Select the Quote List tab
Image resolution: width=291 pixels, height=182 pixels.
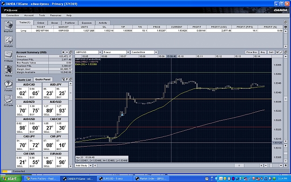pos(24,80)
